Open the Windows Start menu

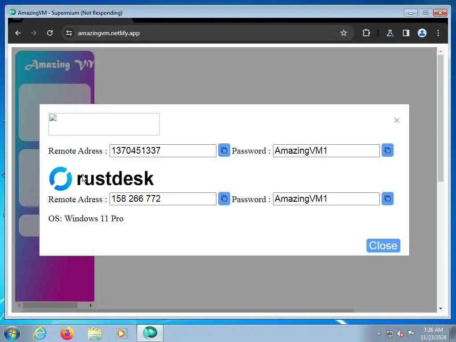12,333
